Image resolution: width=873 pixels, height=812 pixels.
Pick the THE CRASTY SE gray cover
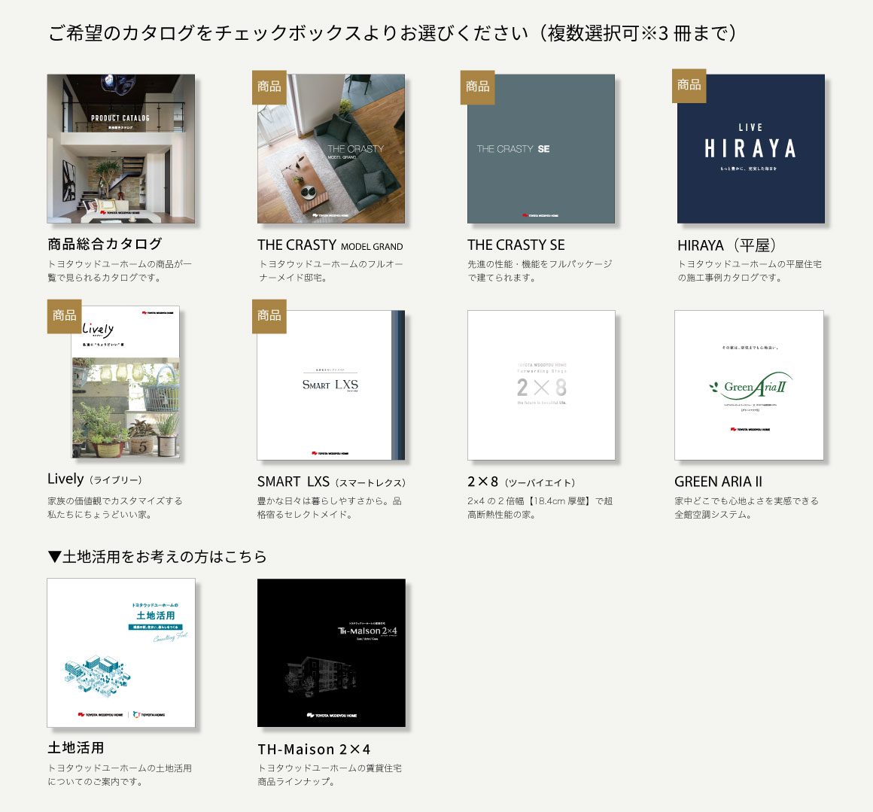[x=541, y=148]
